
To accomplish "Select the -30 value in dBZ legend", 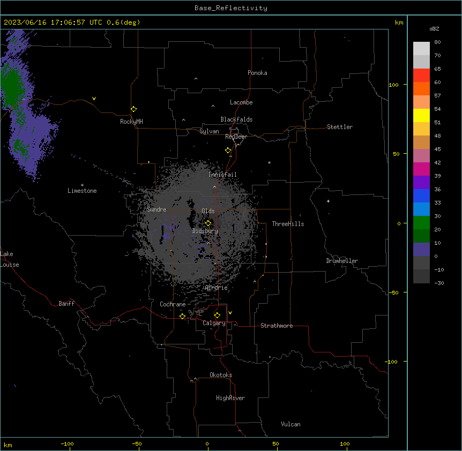I will coord(439,283).
